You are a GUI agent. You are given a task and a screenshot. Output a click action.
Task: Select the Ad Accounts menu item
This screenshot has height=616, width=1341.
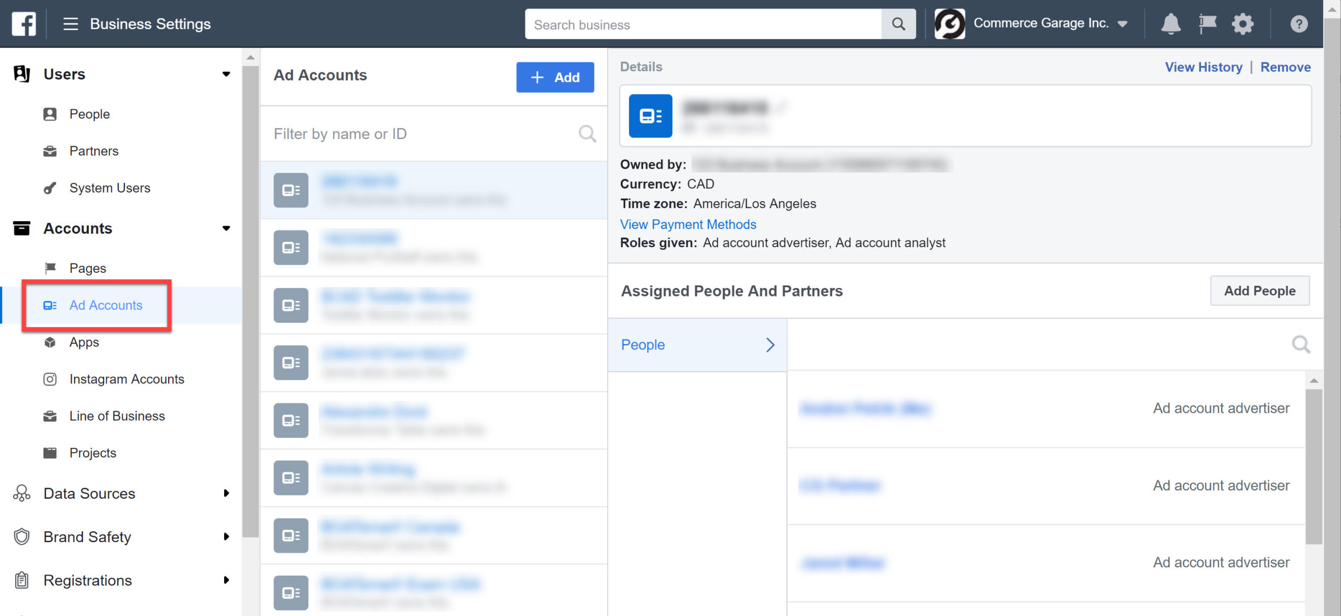105,305
